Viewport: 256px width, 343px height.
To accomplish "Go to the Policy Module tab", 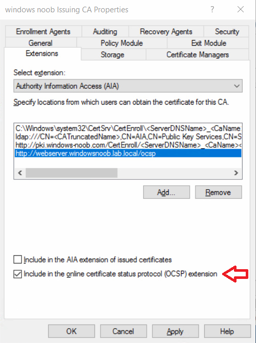I will pos(122,43).
